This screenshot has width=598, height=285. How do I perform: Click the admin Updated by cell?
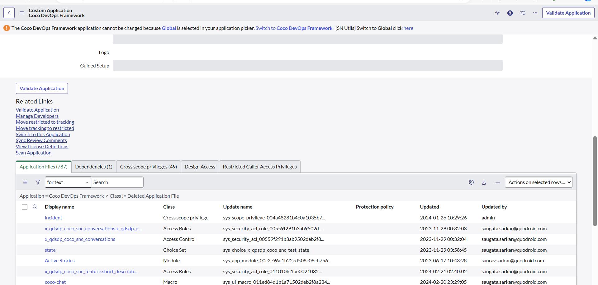(488, 218)
